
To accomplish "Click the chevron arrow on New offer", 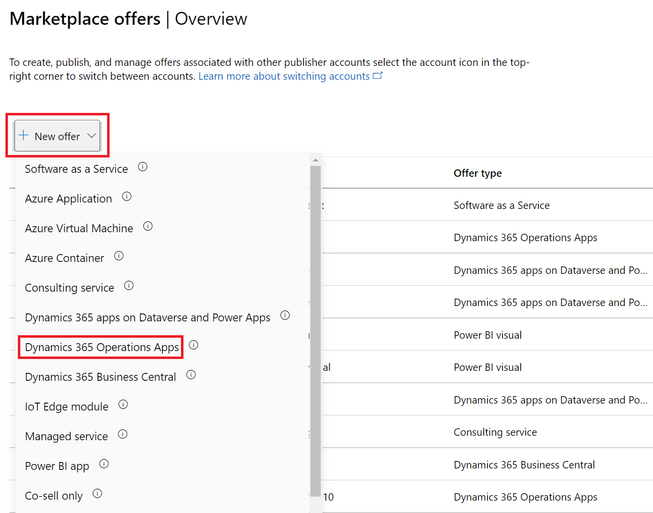I will (x=92, y=136).
